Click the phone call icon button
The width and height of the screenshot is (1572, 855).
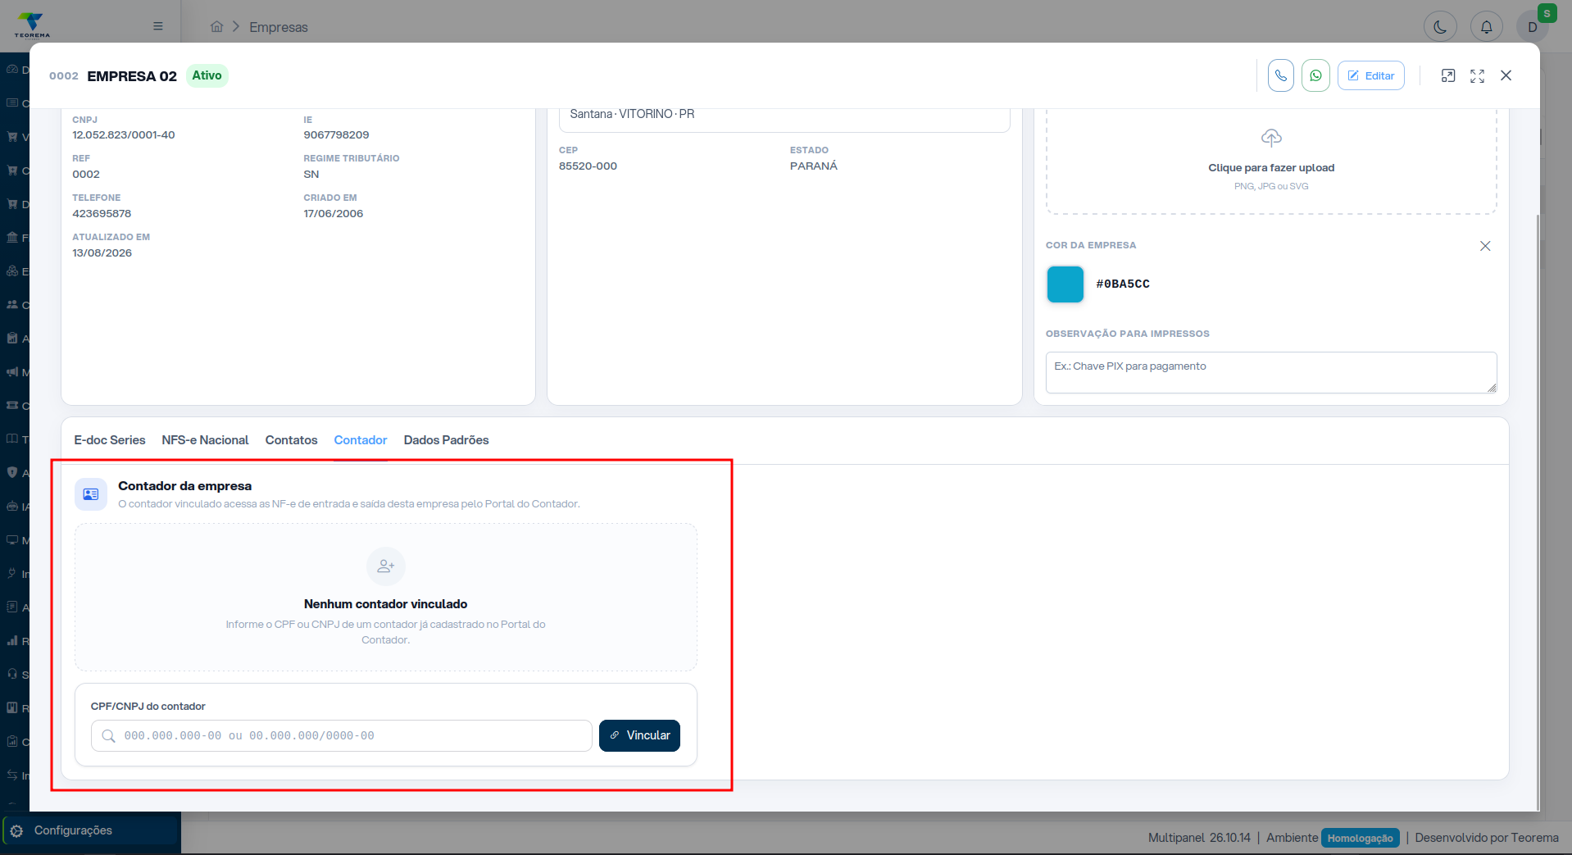pyautogui.click(x=1280, y=75)
